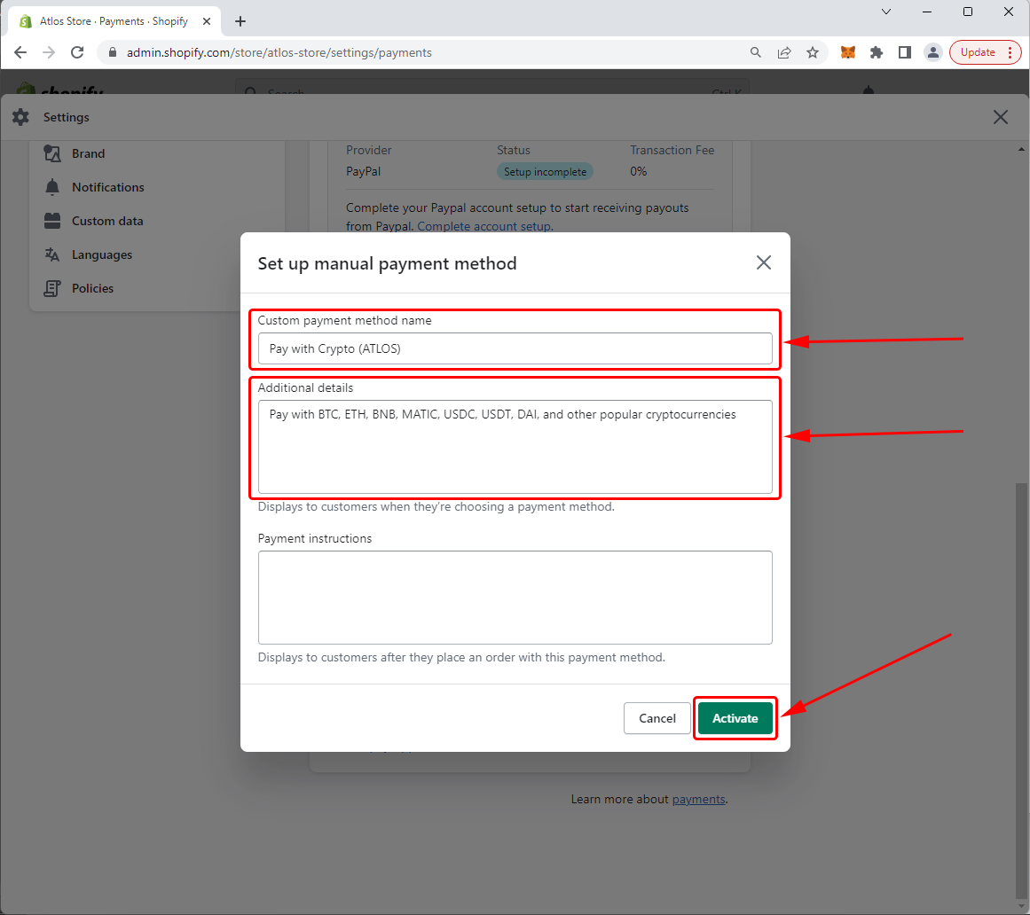Reload the page with the refresh icon
Image resolution: width=1030 pixels, height=915 pixels.
coord(77,52)
